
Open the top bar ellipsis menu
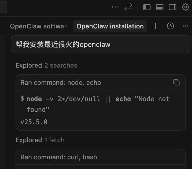(115, 7)
